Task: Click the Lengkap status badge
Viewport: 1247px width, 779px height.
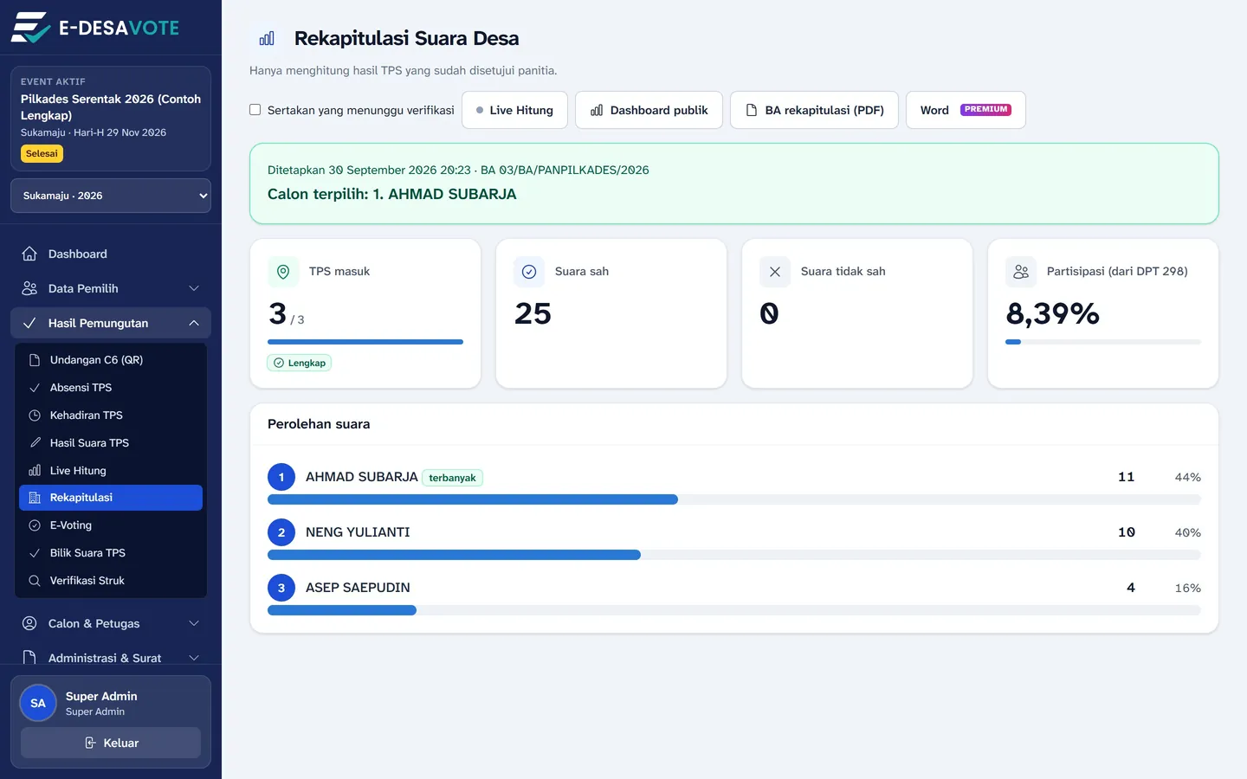Action: pos(300,363)
